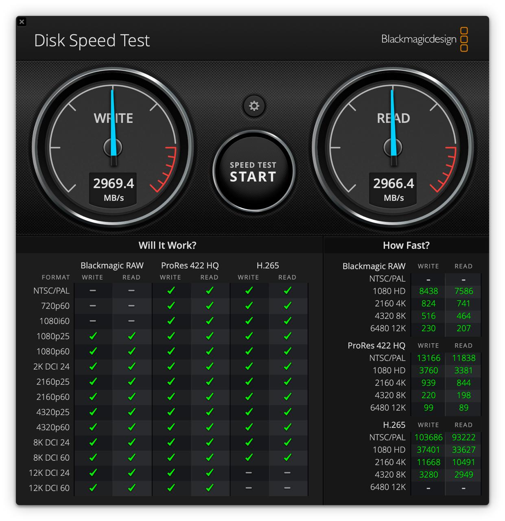Image resolution: width=505 pixels, height=521 pixels.
Task: Click the FORMAT column header
Action: 56,277
